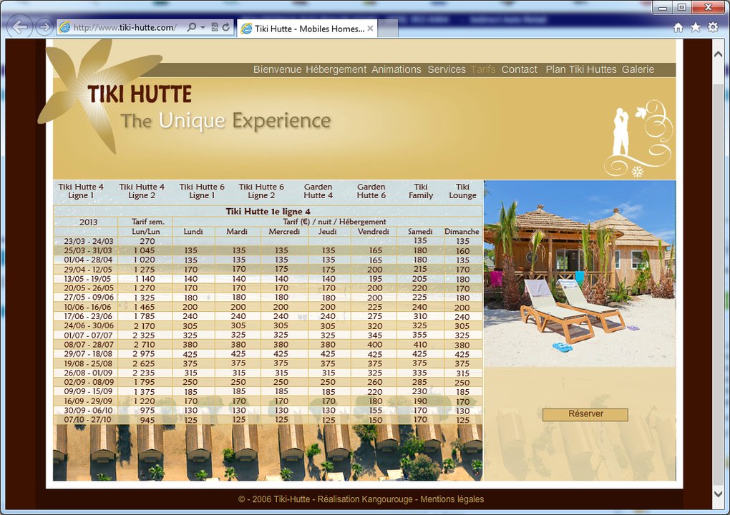The image size is (730, 515).
Task: Refresh the page with the reload icon
Action: 225,27
